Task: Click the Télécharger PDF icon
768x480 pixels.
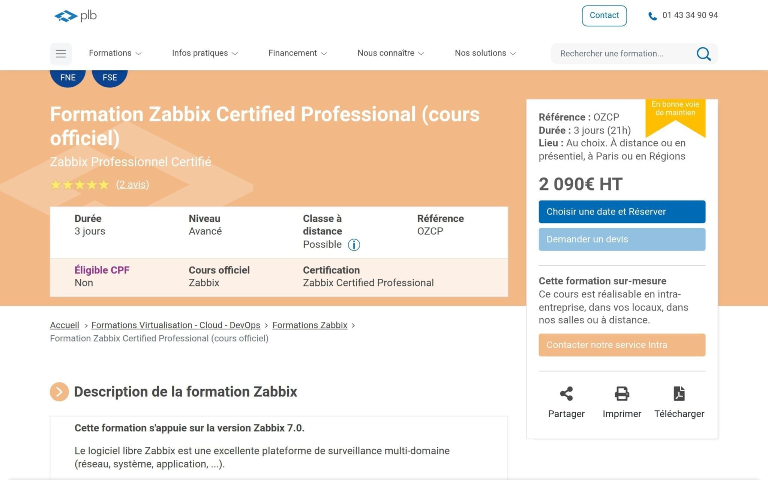Action: (x=679, y=393)
